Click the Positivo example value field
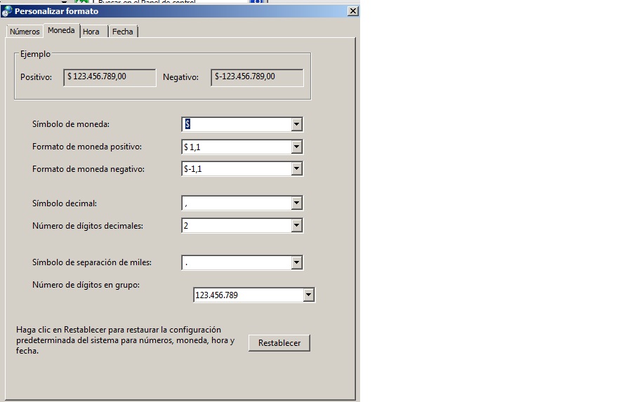This screenshot has width=629, height=402. click(x=110, y=77)
